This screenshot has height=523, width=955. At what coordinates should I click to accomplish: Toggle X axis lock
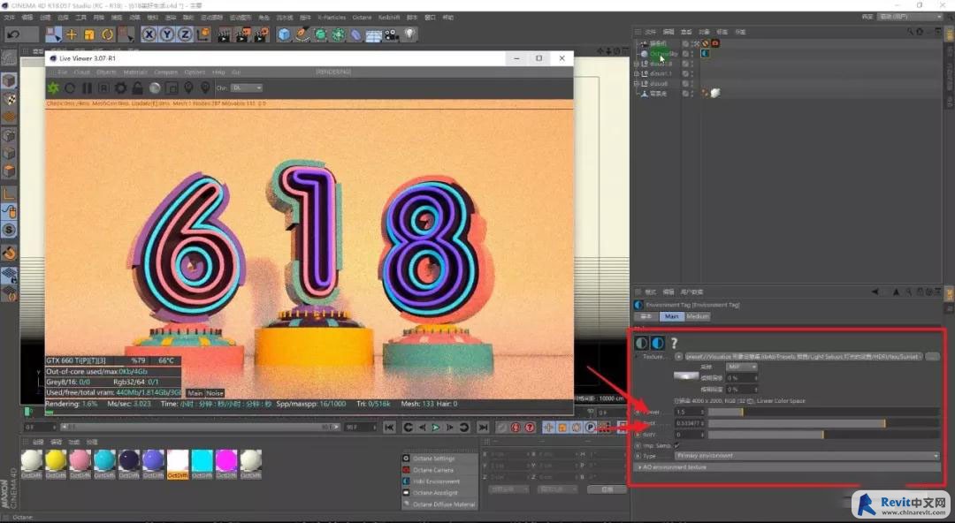click(x=149, y=34)
